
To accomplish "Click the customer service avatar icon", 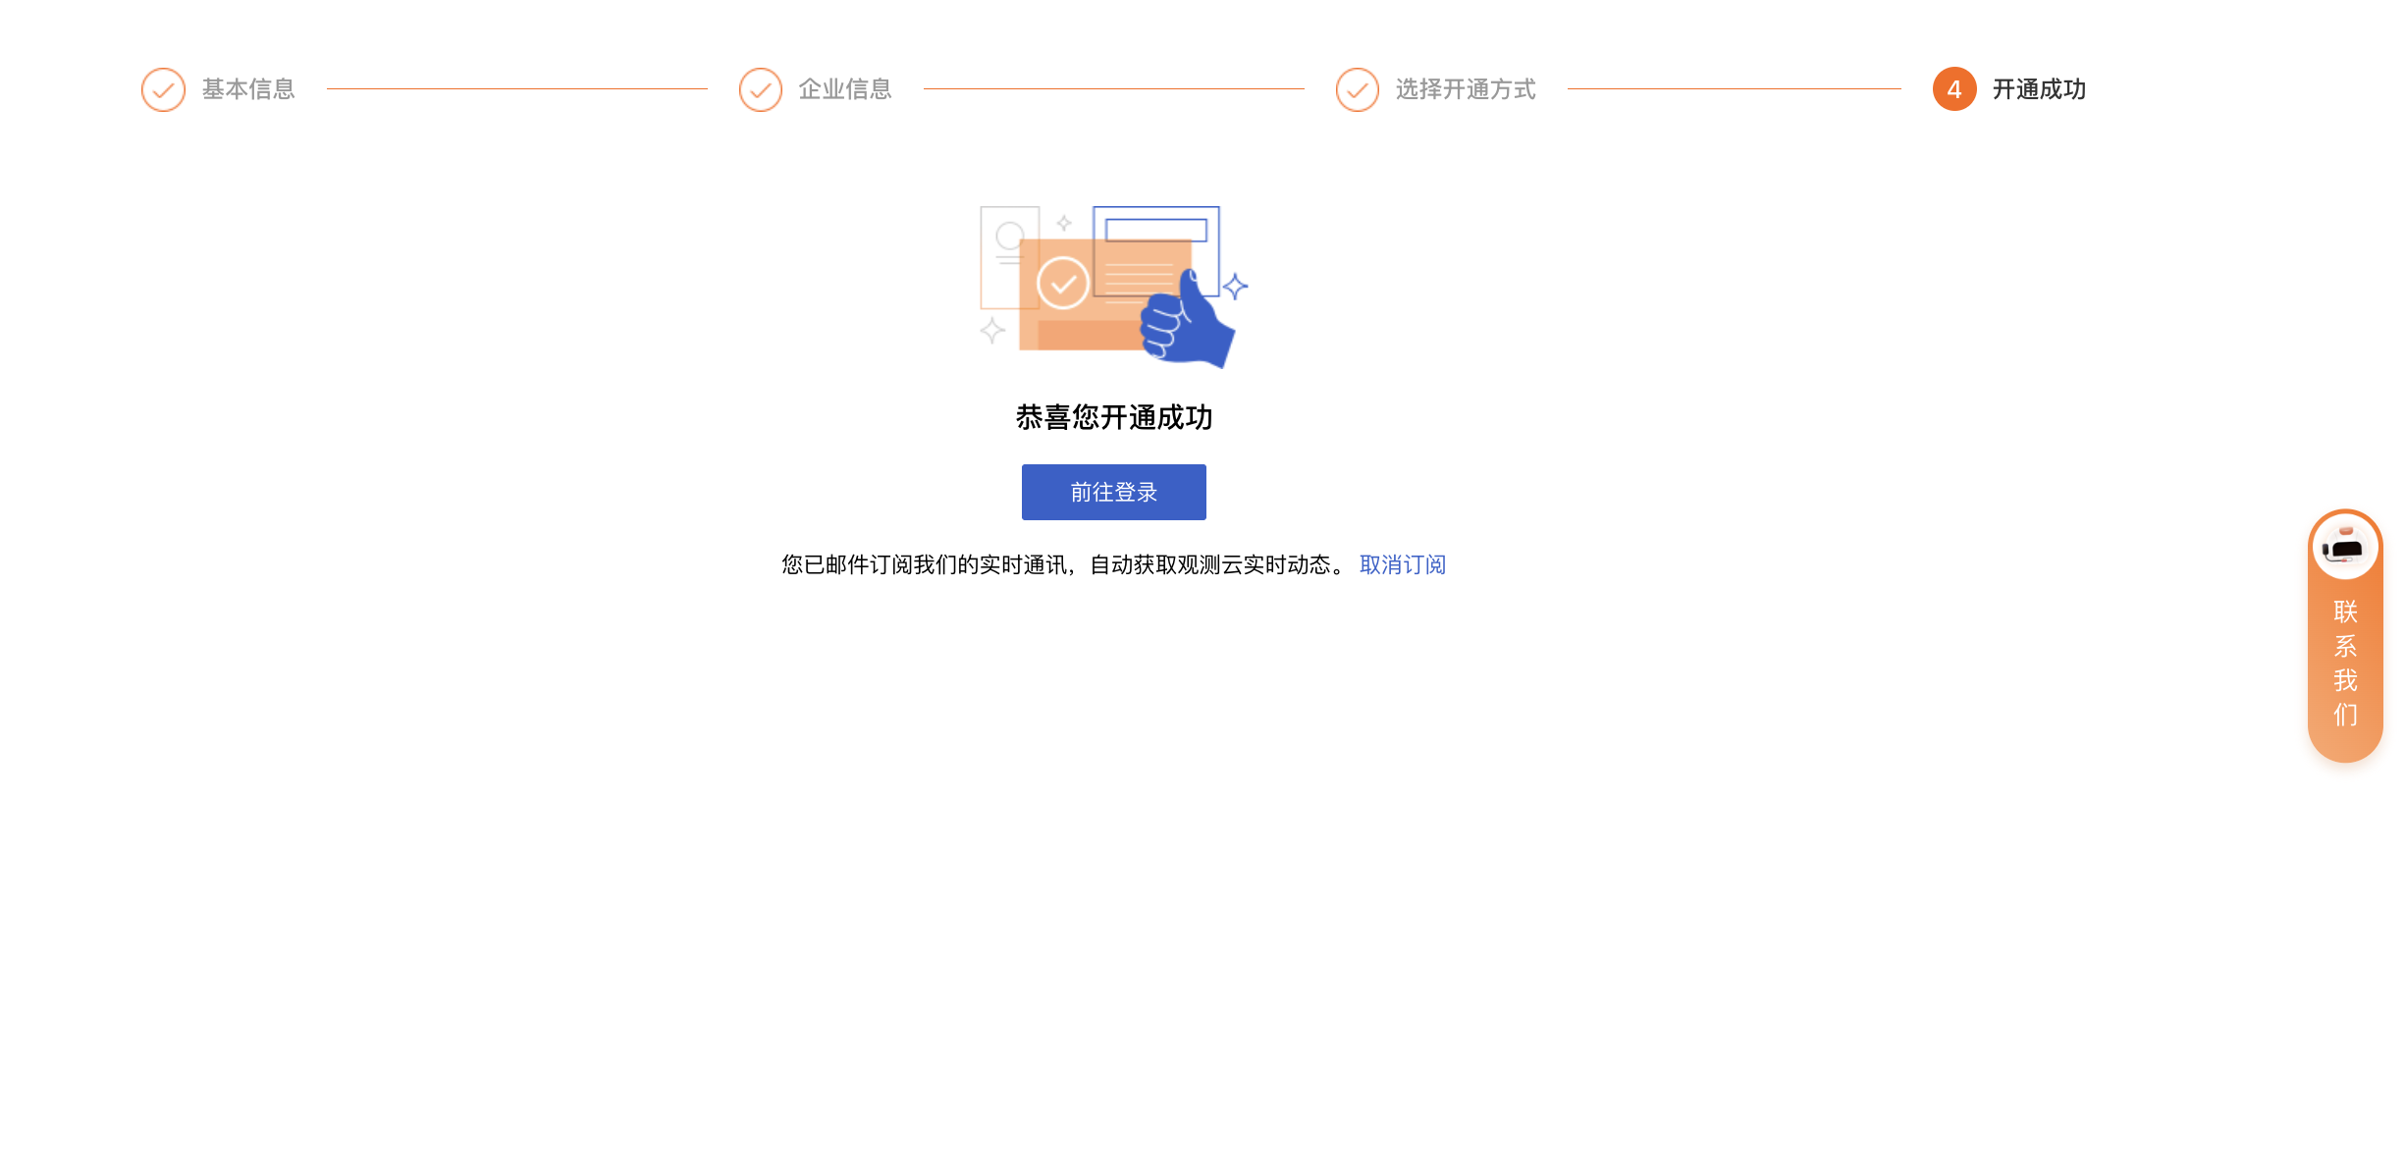I will (x=2344, y=546).
